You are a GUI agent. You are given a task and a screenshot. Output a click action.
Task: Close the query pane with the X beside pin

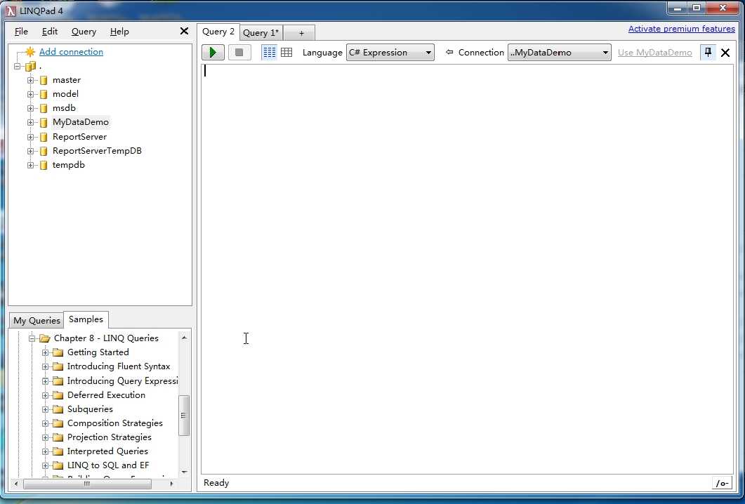[x=725, y=53]
